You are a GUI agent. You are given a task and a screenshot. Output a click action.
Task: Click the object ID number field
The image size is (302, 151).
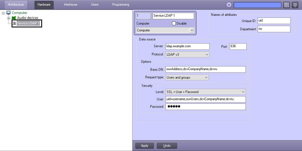click(x=143, y=16)
